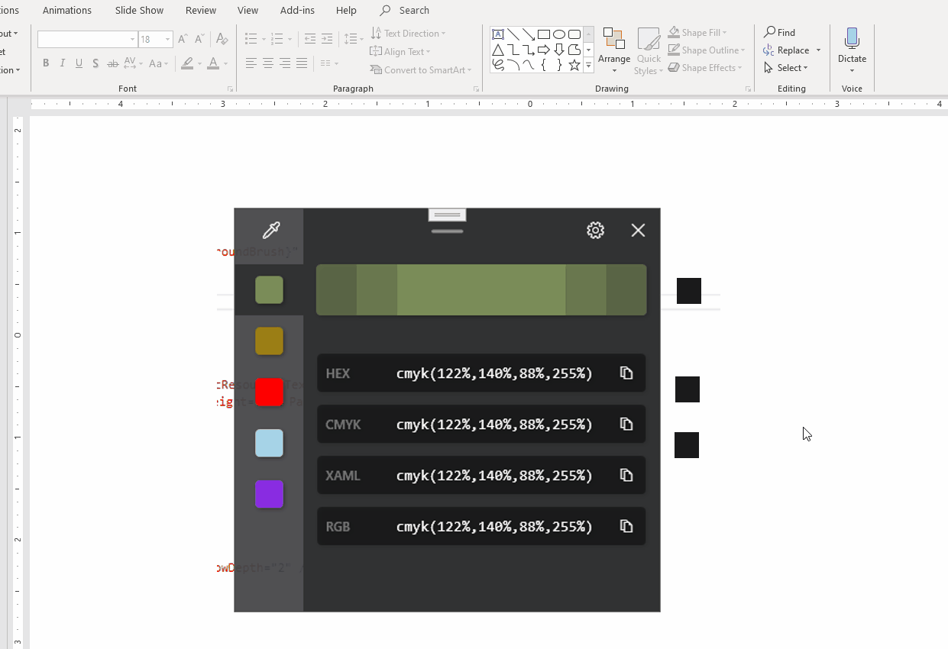This screenshot has width=948, height=649.
Task: Select the 5-point Star shape
Action: click(574, 66)
